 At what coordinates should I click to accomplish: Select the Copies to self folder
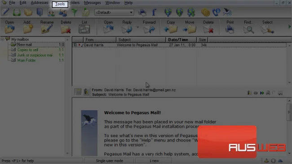27,50
